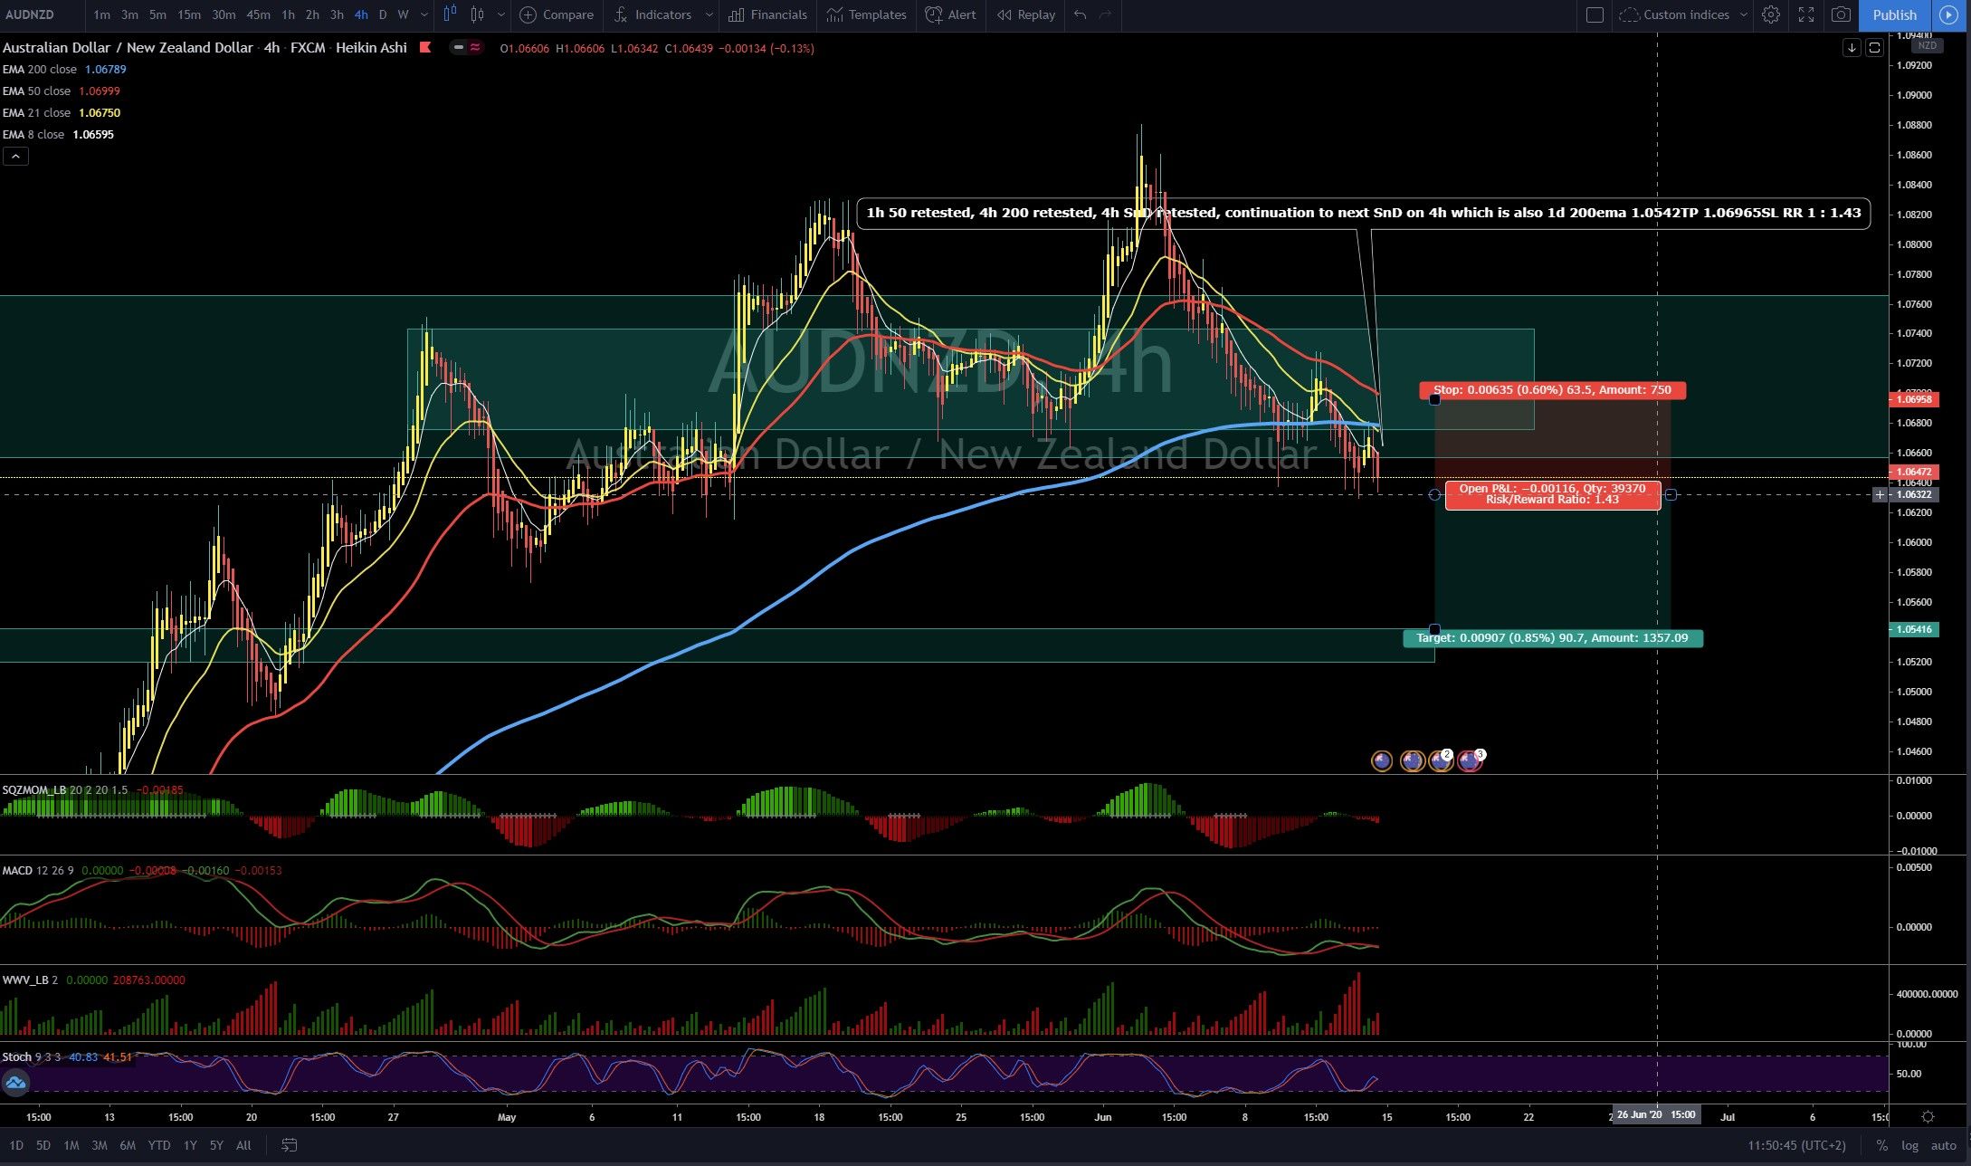Create a new Alert
This screenshot has height=1166, width=1971.
click(x=950, y=14)
